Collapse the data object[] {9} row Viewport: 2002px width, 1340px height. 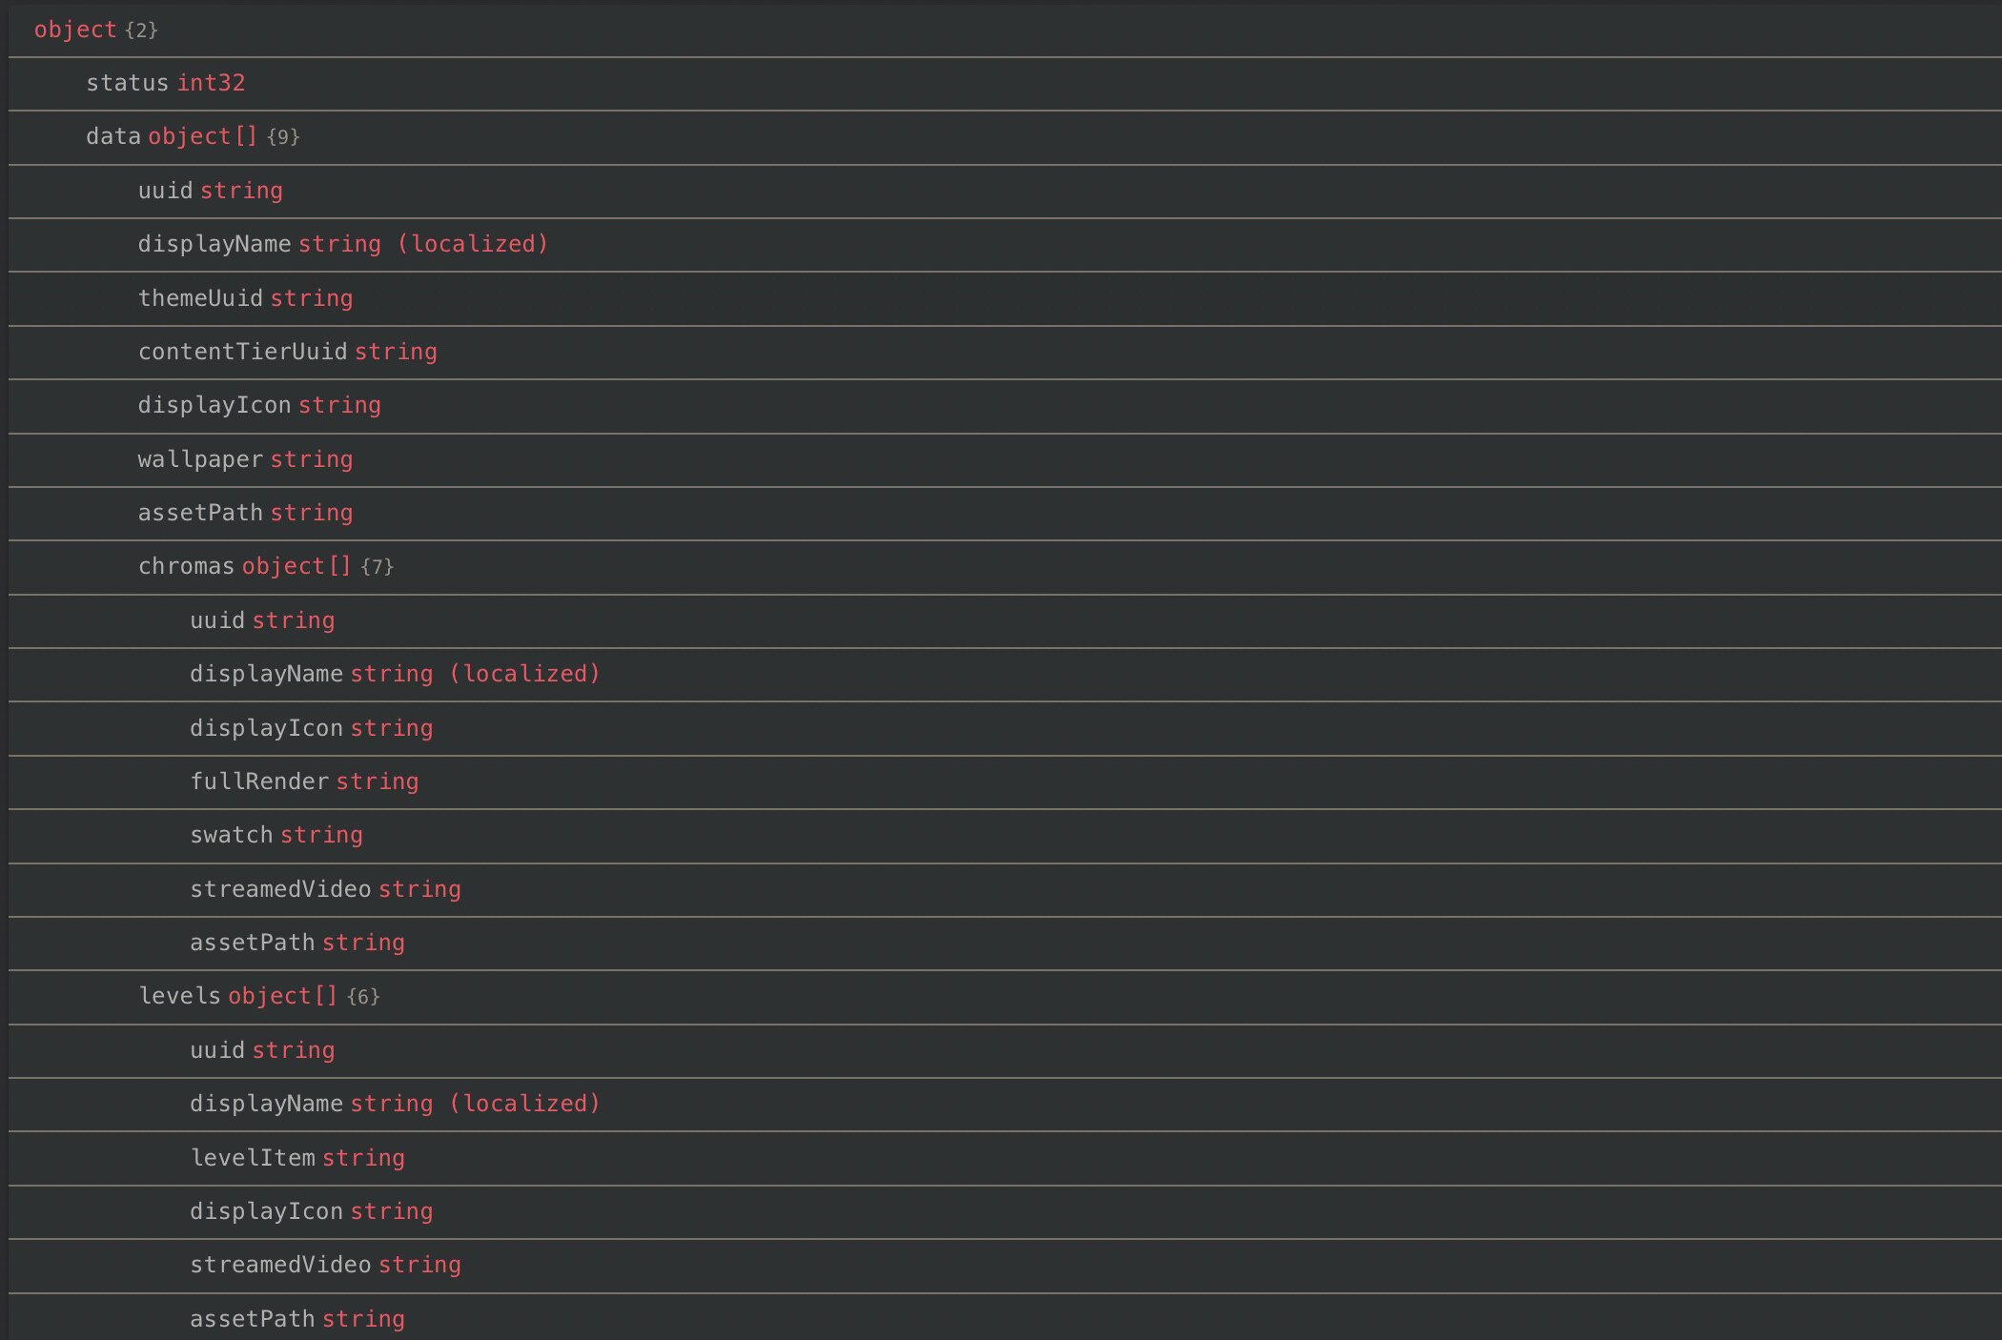[x=112, y=137]
